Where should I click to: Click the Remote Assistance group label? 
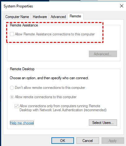click(x=24, y=25)
